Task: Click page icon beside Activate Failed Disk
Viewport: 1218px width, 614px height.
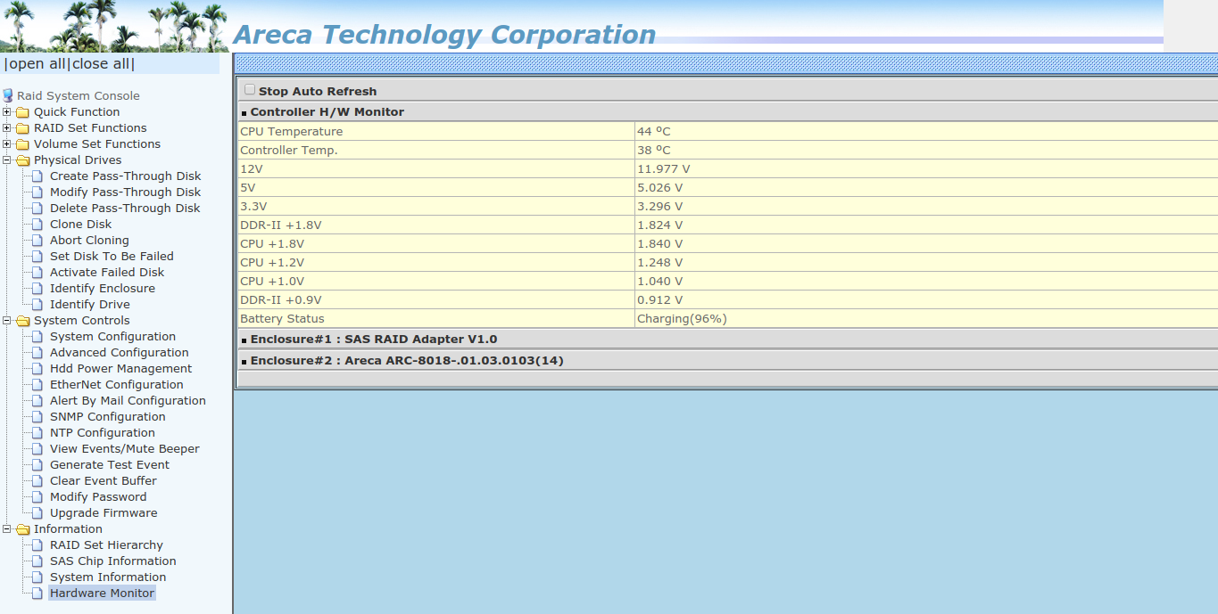Action: [x=37, y=273]
